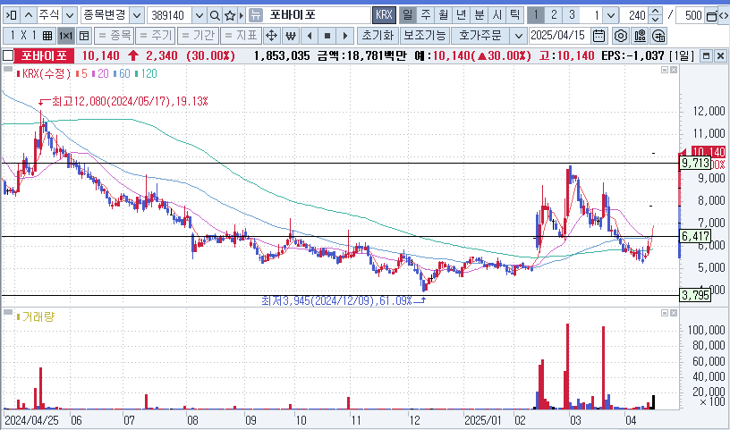Open the chart table layout icon
730x430 pixels.
tap(84, 36)
